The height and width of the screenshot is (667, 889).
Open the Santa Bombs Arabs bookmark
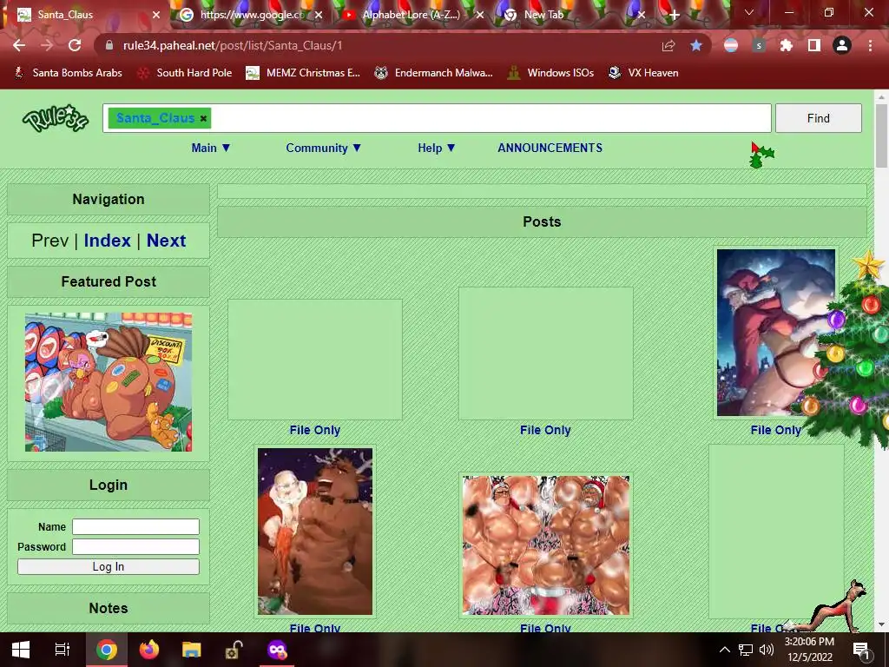pyautogui.click(x=68, y=73)
